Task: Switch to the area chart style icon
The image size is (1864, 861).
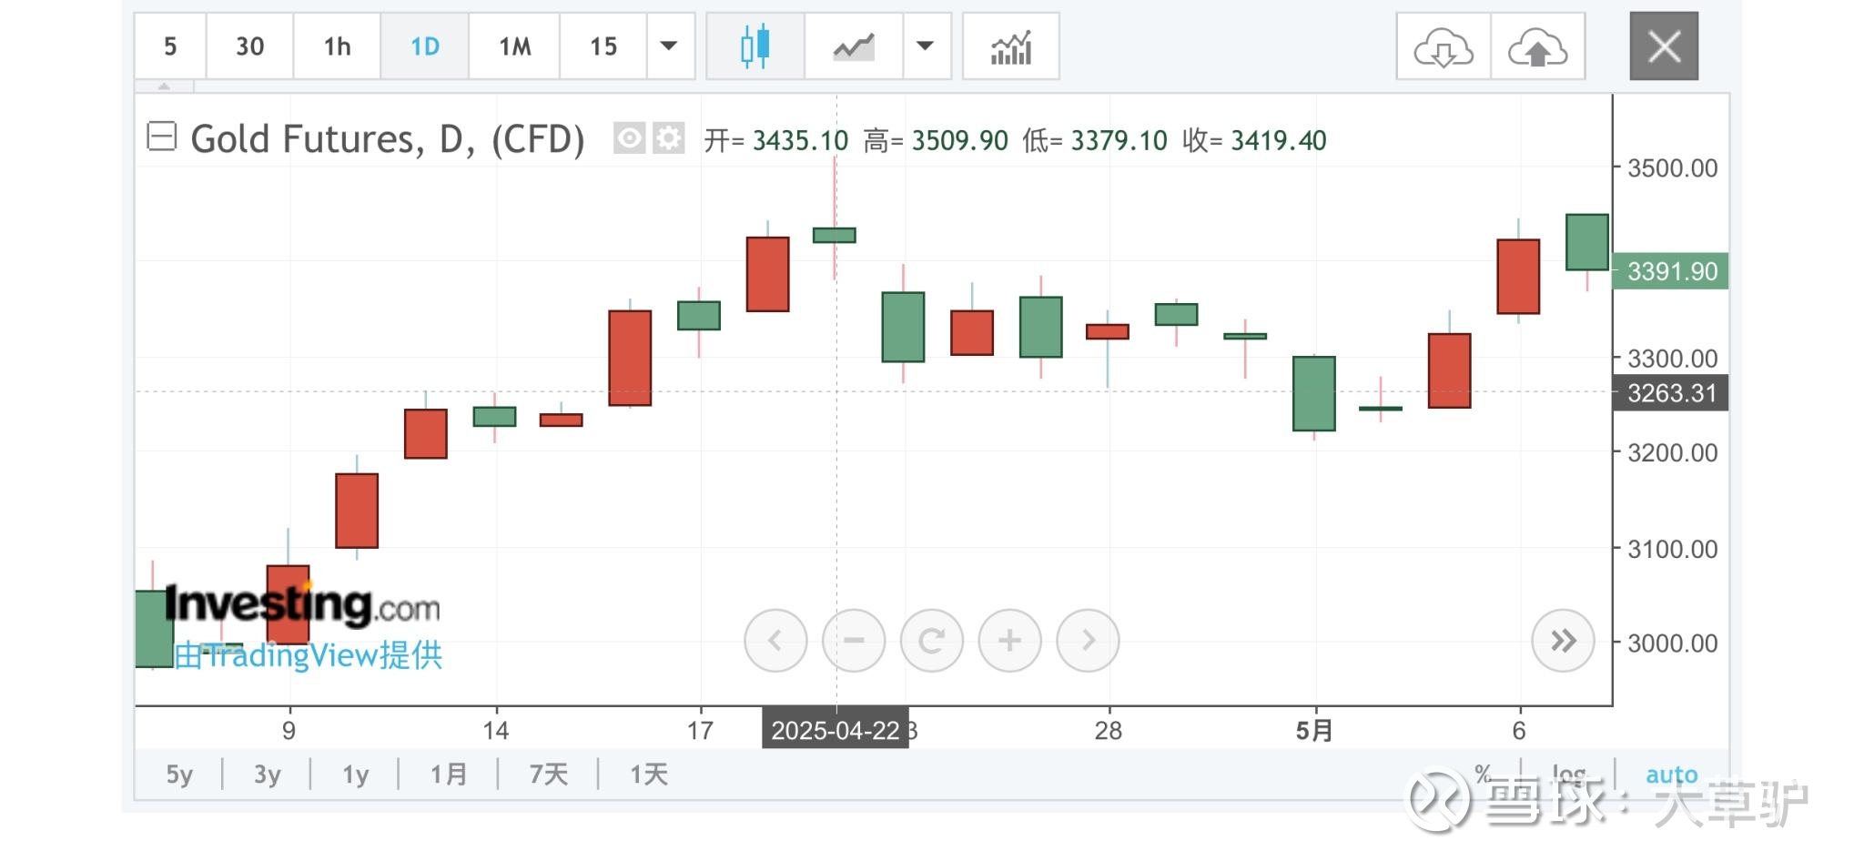Action: pyautogui.click(x=854, y=46)
